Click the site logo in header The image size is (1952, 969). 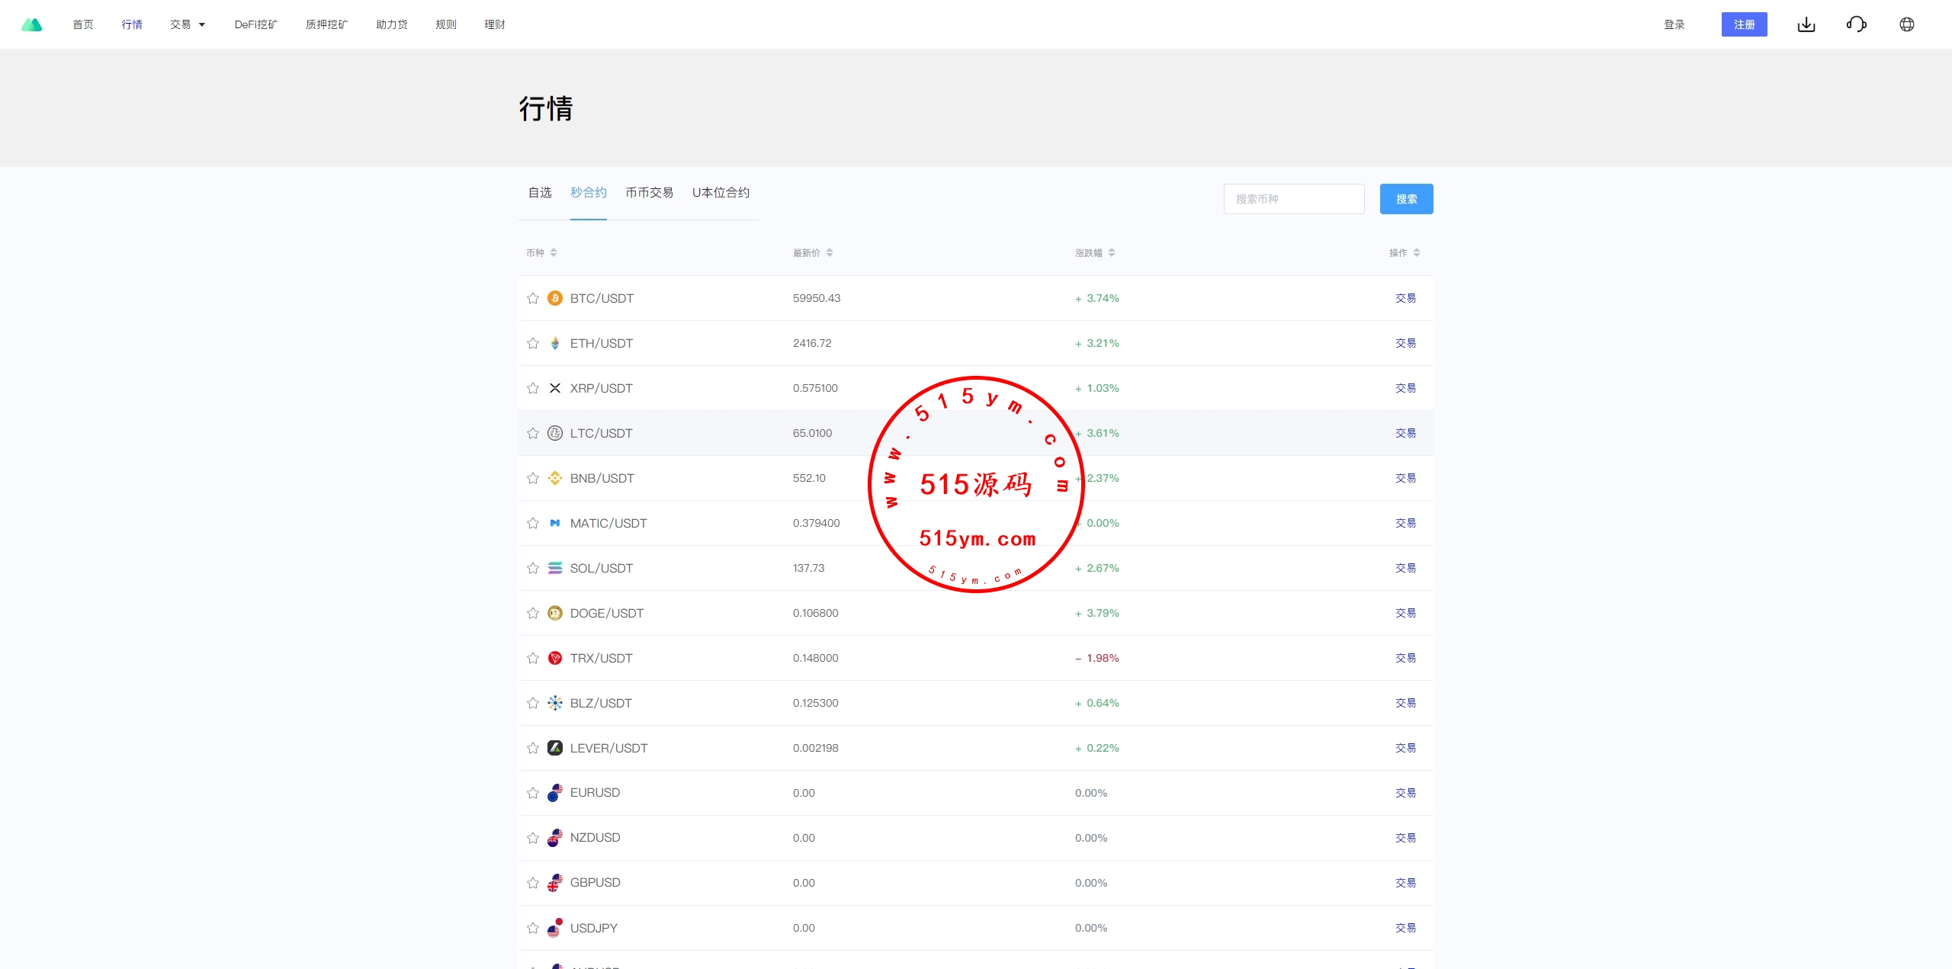click(31, 24)
